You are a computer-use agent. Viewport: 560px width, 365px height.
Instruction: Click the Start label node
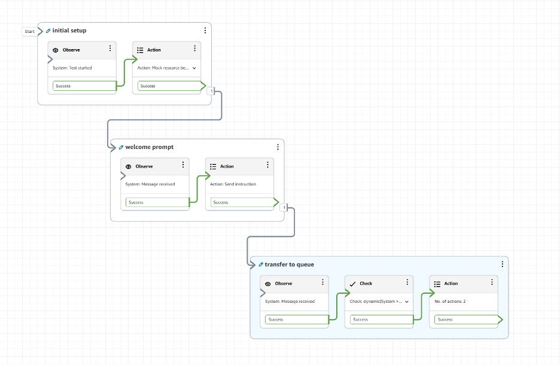[x=29, y=31]
